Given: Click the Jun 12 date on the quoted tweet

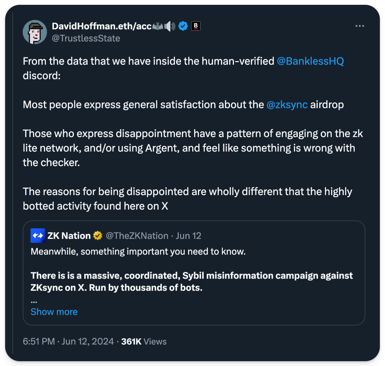Looking at the screenshot, I should [x=189, y=236].
